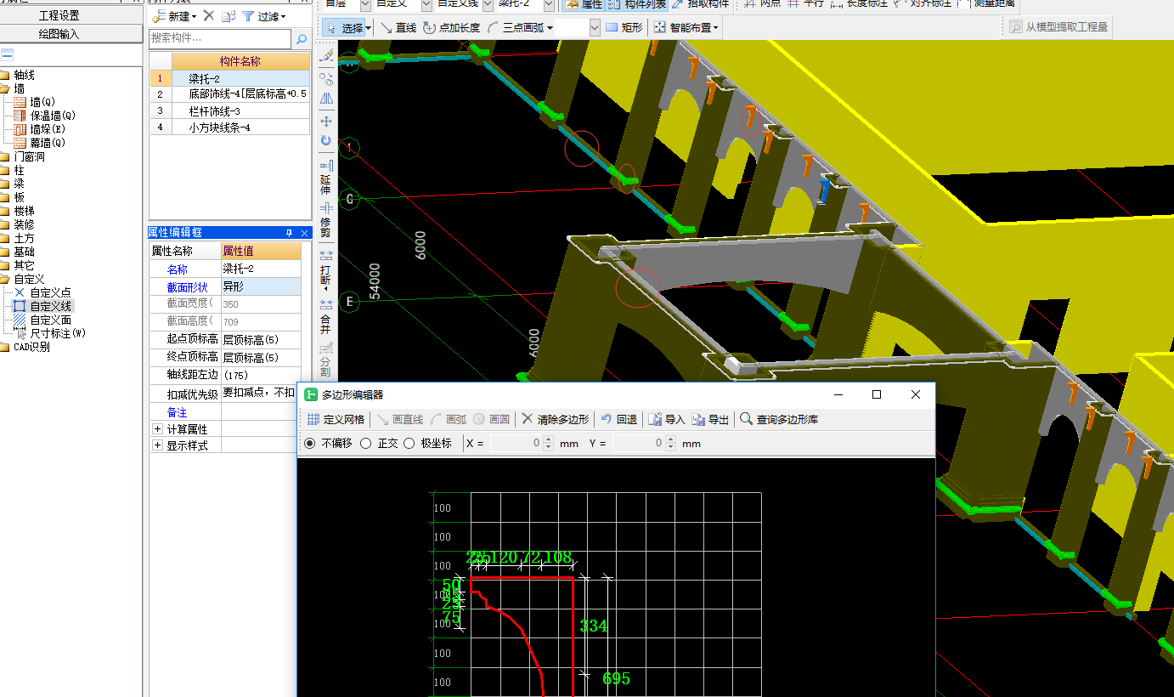Viewport: 1174px width, 697px height.
Task: Open the 自定义线 type dropdown in toolbar
Action: [488, 5]
